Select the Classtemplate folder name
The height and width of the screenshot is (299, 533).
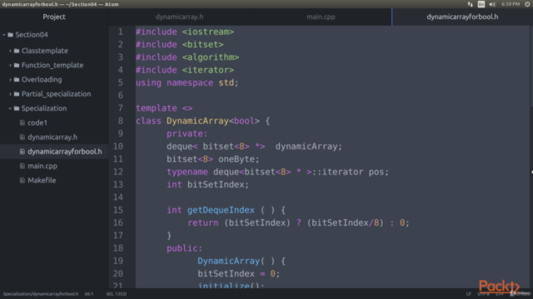pyautogui.click(x=45, y=51)
